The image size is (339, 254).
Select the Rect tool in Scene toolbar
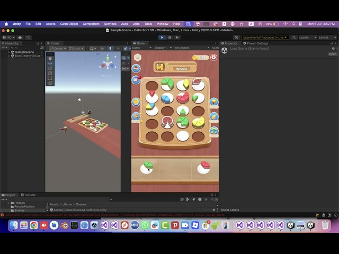[x=50, y=78]
